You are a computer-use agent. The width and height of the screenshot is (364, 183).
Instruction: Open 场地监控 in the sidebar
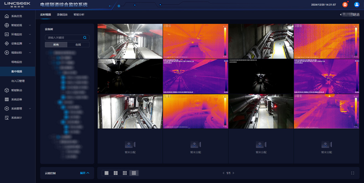point(17,62)
